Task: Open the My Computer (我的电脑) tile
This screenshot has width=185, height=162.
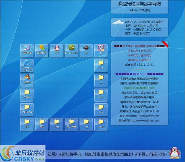Action: click(x=27, y=51)
